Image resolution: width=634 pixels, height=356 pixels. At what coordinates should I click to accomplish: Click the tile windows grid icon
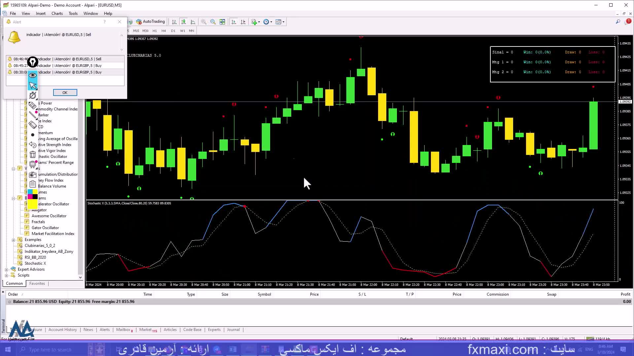coord(222,22)
